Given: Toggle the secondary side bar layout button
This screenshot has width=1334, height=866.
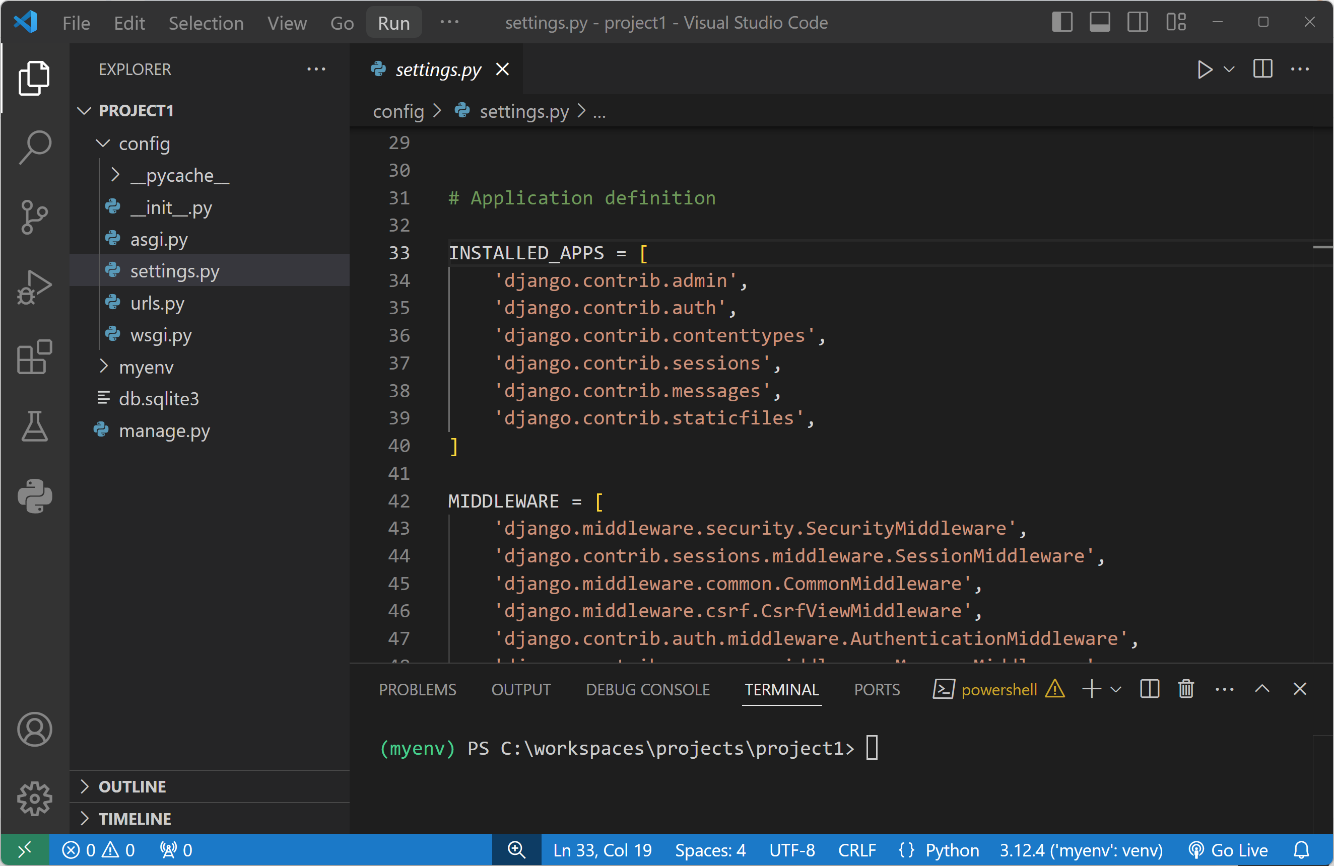Looking at the screenshot, I should click(1137, 23).
